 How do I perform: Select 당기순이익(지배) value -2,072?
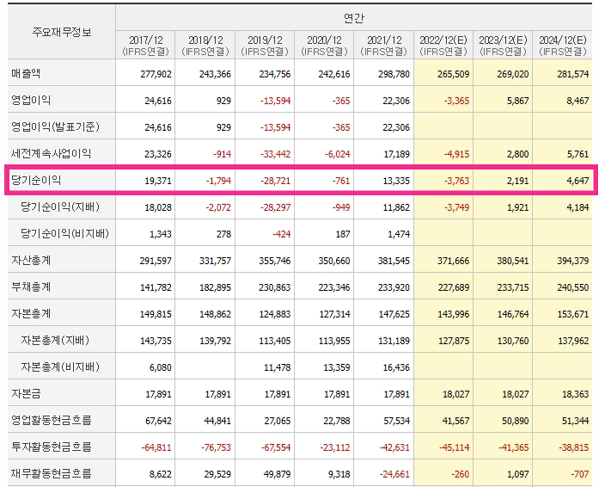coord(218,207)
